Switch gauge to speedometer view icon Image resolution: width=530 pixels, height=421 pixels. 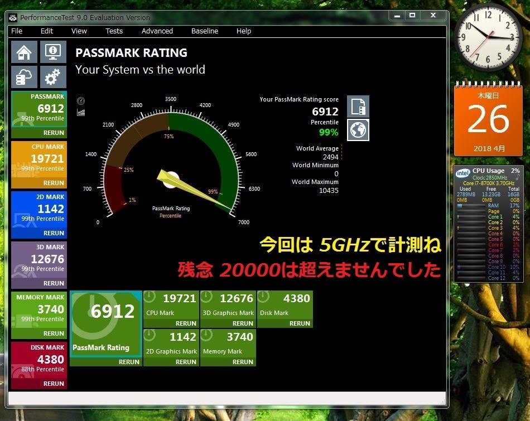pos(81,101)
